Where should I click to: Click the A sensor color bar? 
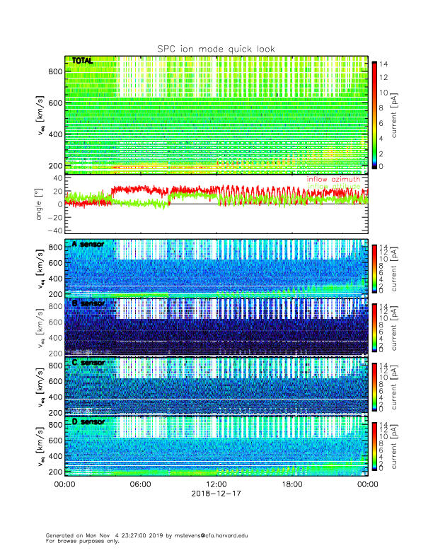(x=374, y=267)
